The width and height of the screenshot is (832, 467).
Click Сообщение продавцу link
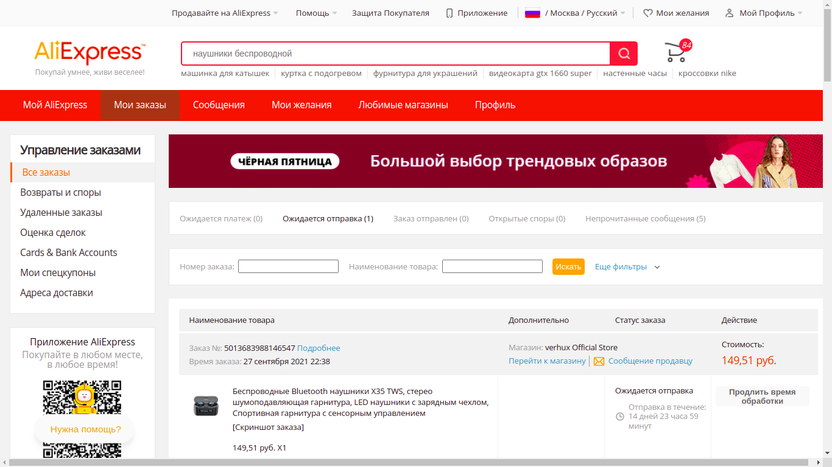click(x=650, y=361)
